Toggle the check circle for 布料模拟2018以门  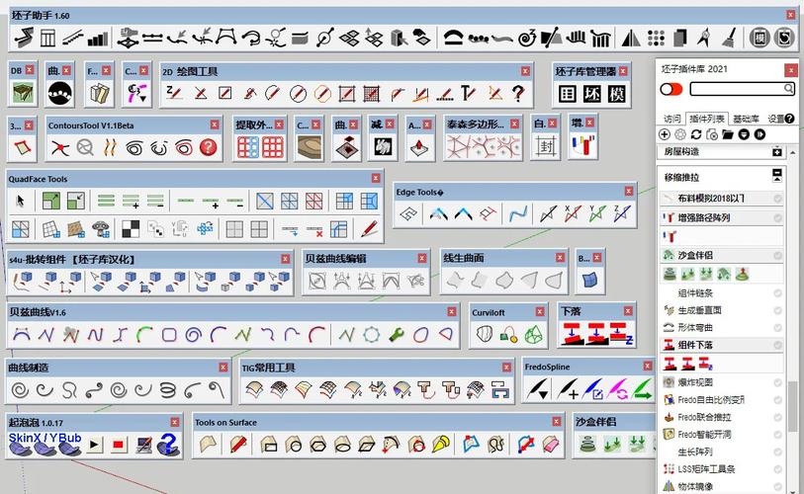pyautogui.click(x=778, y=199)
